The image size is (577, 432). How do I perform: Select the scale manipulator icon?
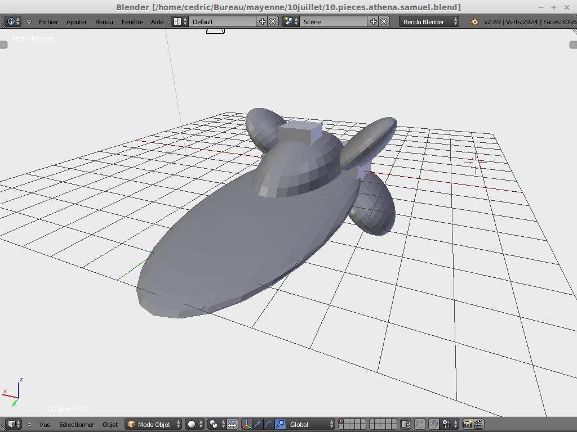(280, 424)
